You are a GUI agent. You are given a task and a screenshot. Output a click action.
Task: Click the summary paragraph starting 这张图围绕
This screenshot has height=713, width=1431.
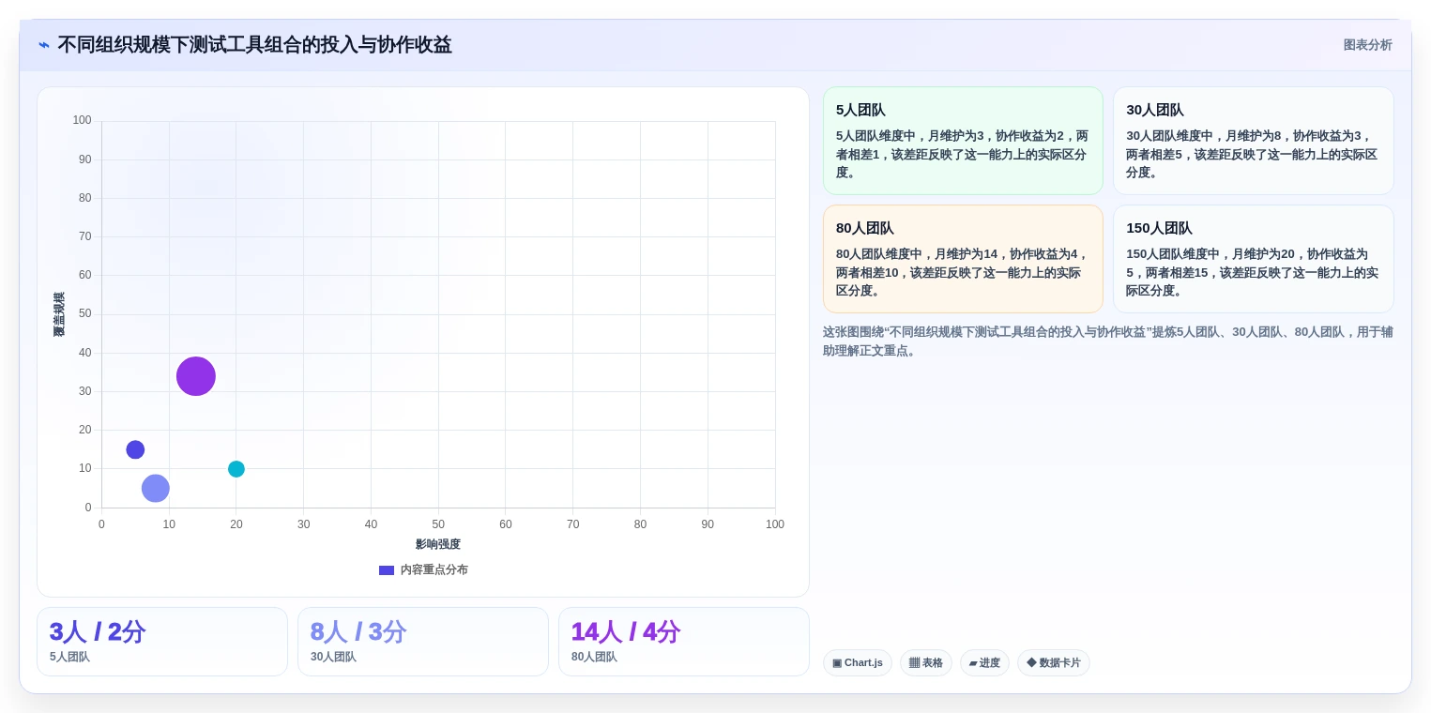tap(1108, 341)
